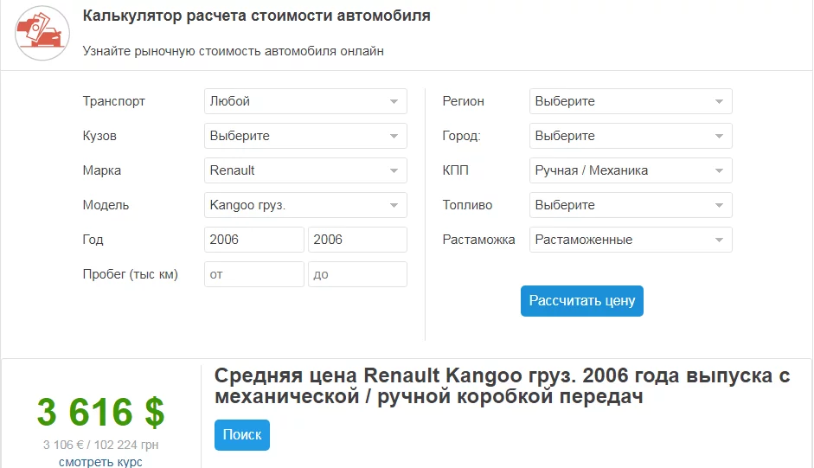Viewport: 814px width, 468px height.
Task: Expand the Кузов body type dropdown
Action: coord(305,136)
